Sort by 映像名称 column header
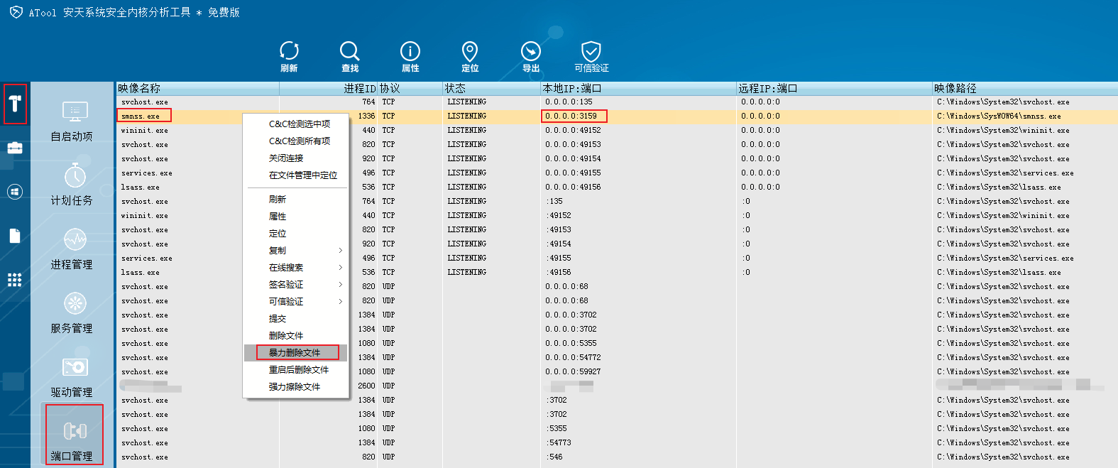Viewport: 1118px width, 468px height. pyautogui.click(x=198, y=89)
